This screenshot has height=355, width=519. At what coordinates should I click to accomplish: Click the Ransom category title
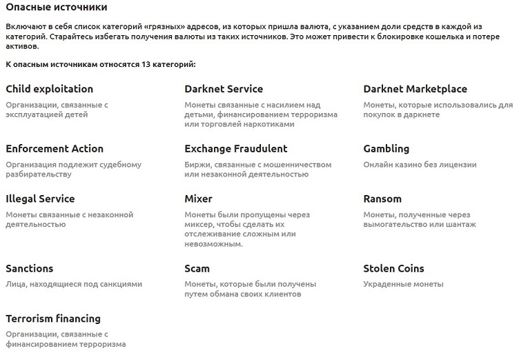pyautogui.click(x=382, y=199)
